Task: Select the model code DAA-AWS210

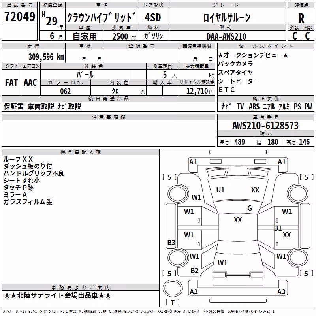Action: click(226, 36)
